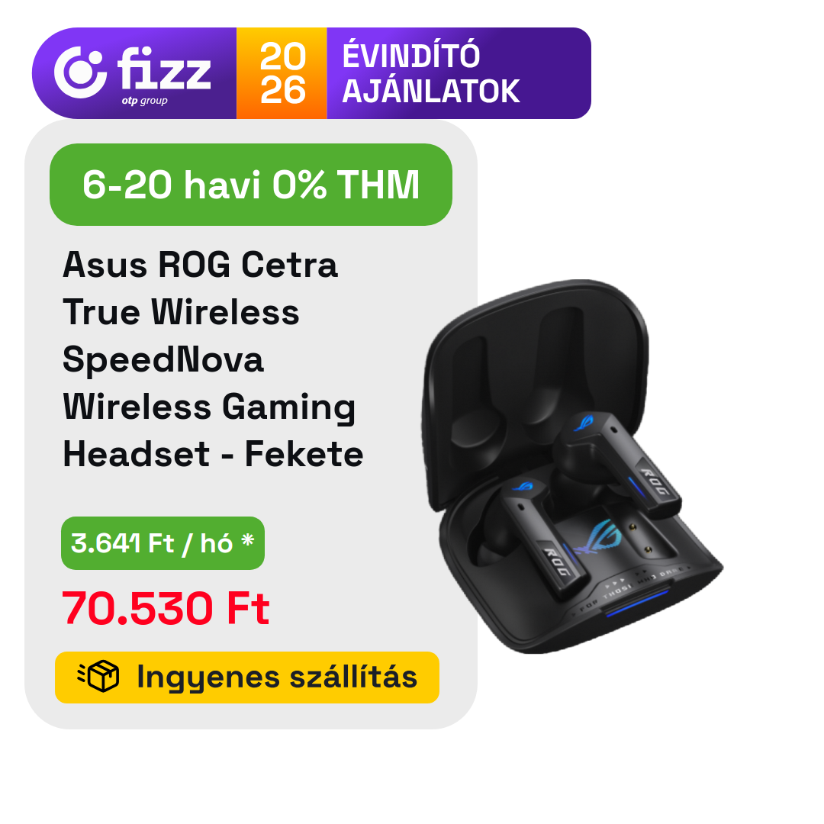Click the asterisk after Ft / hó
The width and height of the screenshot is (824, 824).
click(247, 539)
